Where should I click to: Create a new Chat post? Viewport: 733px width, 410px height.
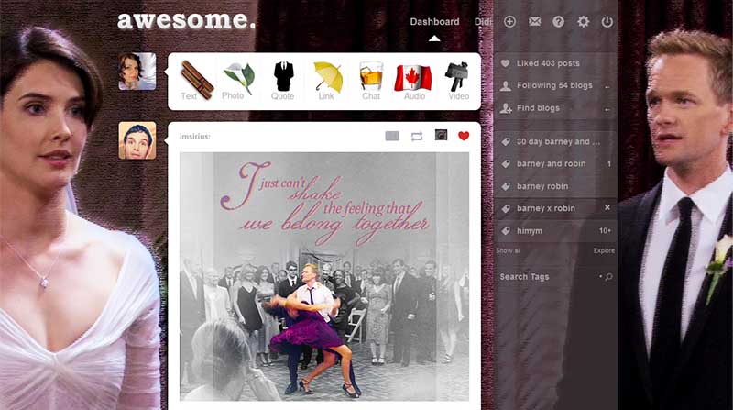pyautogui.click(x=371, y=81)
